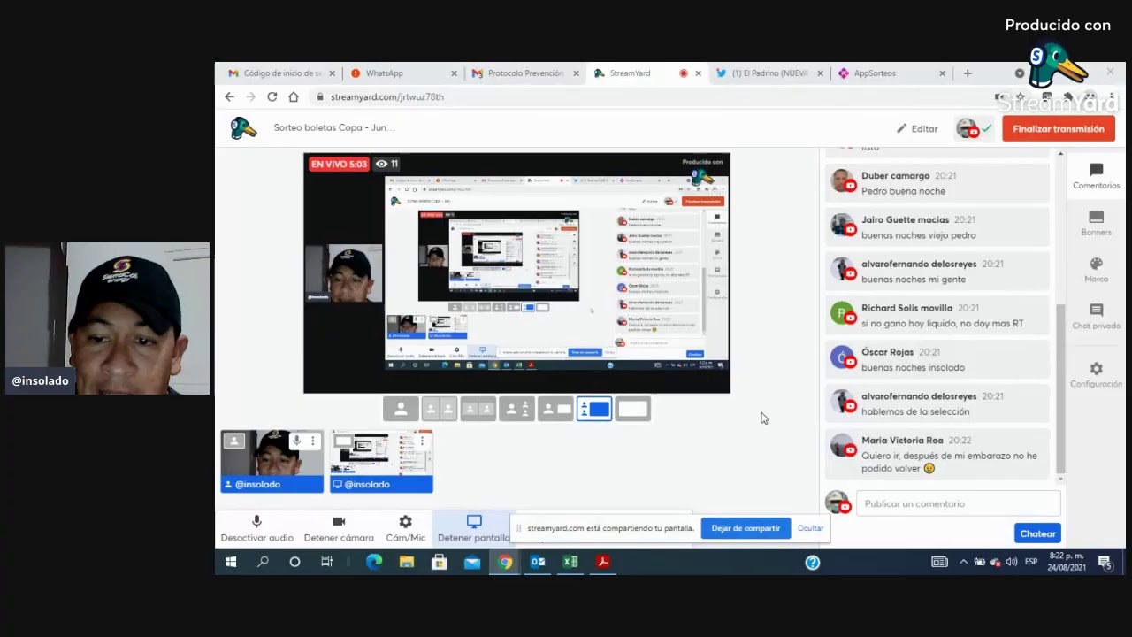
Task: Expand hidden system tray icons chevron
Action: (x=963, y=562)
